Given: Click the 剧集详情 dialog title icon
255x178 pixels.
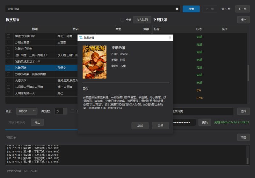Looking at the screenshot, I should point(81,38).
